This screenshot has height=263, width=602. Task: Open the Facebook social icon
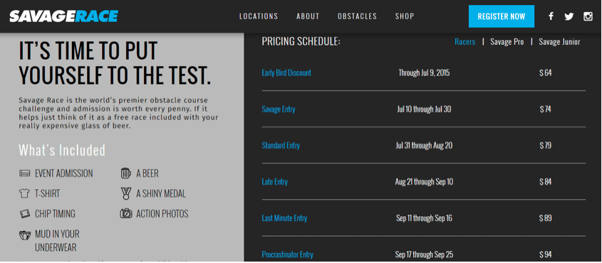(x=551, y=16)
